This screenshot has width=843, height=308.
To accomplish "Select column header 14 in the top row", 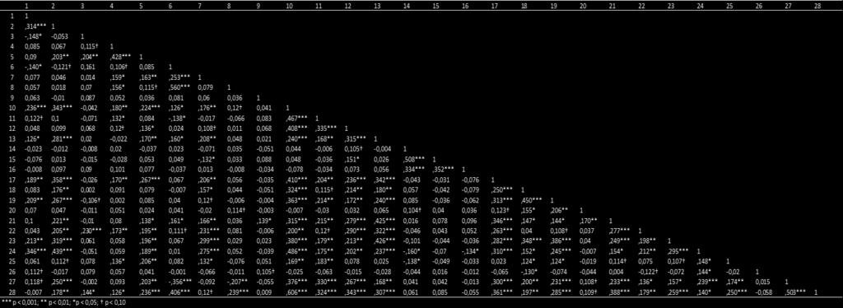I will coord(407,7).
